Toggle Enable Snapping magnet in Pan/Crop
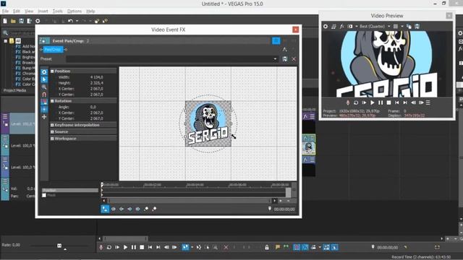The height and width of the screenshot is (260, 463). tap(44, 95)
